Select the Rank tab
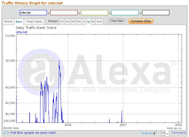 (19, 22)
